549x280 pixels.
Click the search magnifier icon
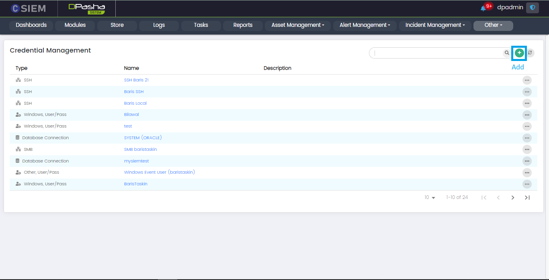[507, 53]
